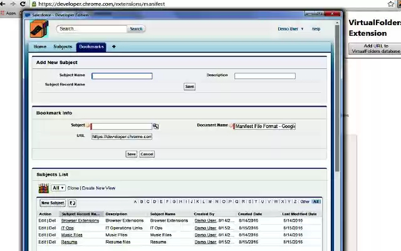Click the browser forward arrow
This screenshot has width=401, height=251.
coord(13,4)
